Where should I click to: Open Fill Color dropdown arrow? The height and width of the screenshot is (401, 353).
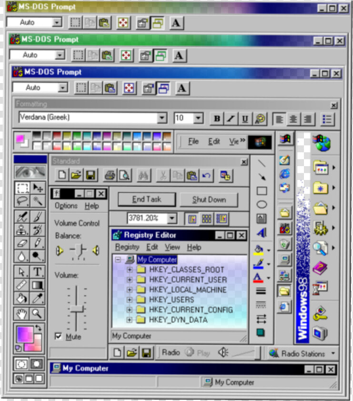(x=269, y=250)
